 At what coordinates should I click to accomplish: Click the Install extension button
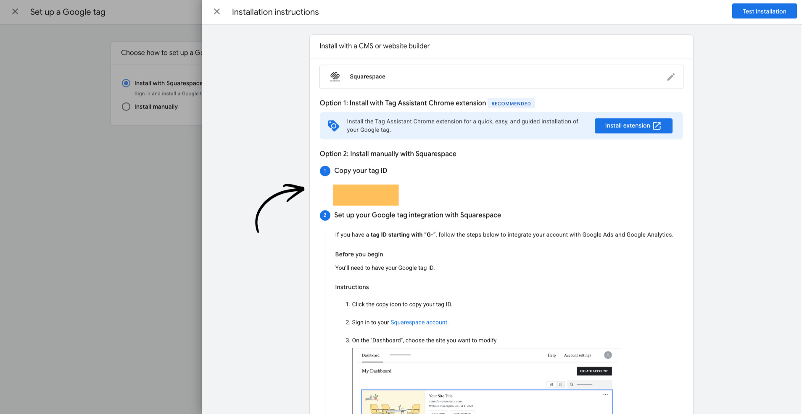coord(633,126)
